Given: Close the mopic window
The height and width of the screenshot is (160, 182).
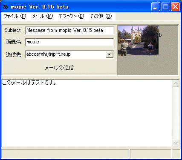Looking at the screenshot, I should 175,6.
